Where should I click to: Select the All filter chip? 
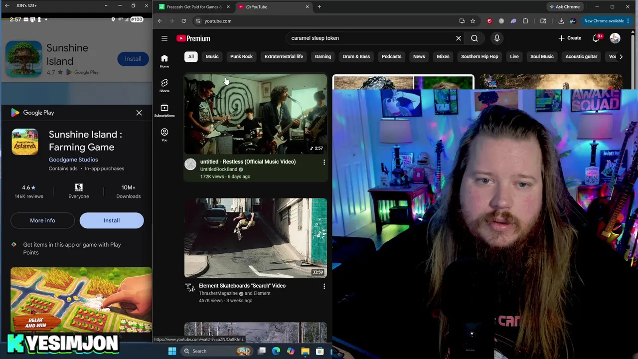click(x=191, y=57)
